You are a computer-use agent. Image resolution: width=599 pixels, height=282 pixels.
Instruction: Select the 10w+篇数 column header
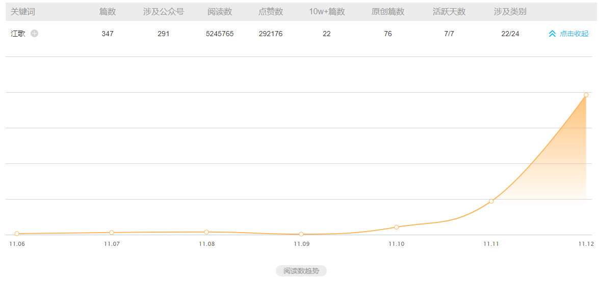[x=327, y=12]
